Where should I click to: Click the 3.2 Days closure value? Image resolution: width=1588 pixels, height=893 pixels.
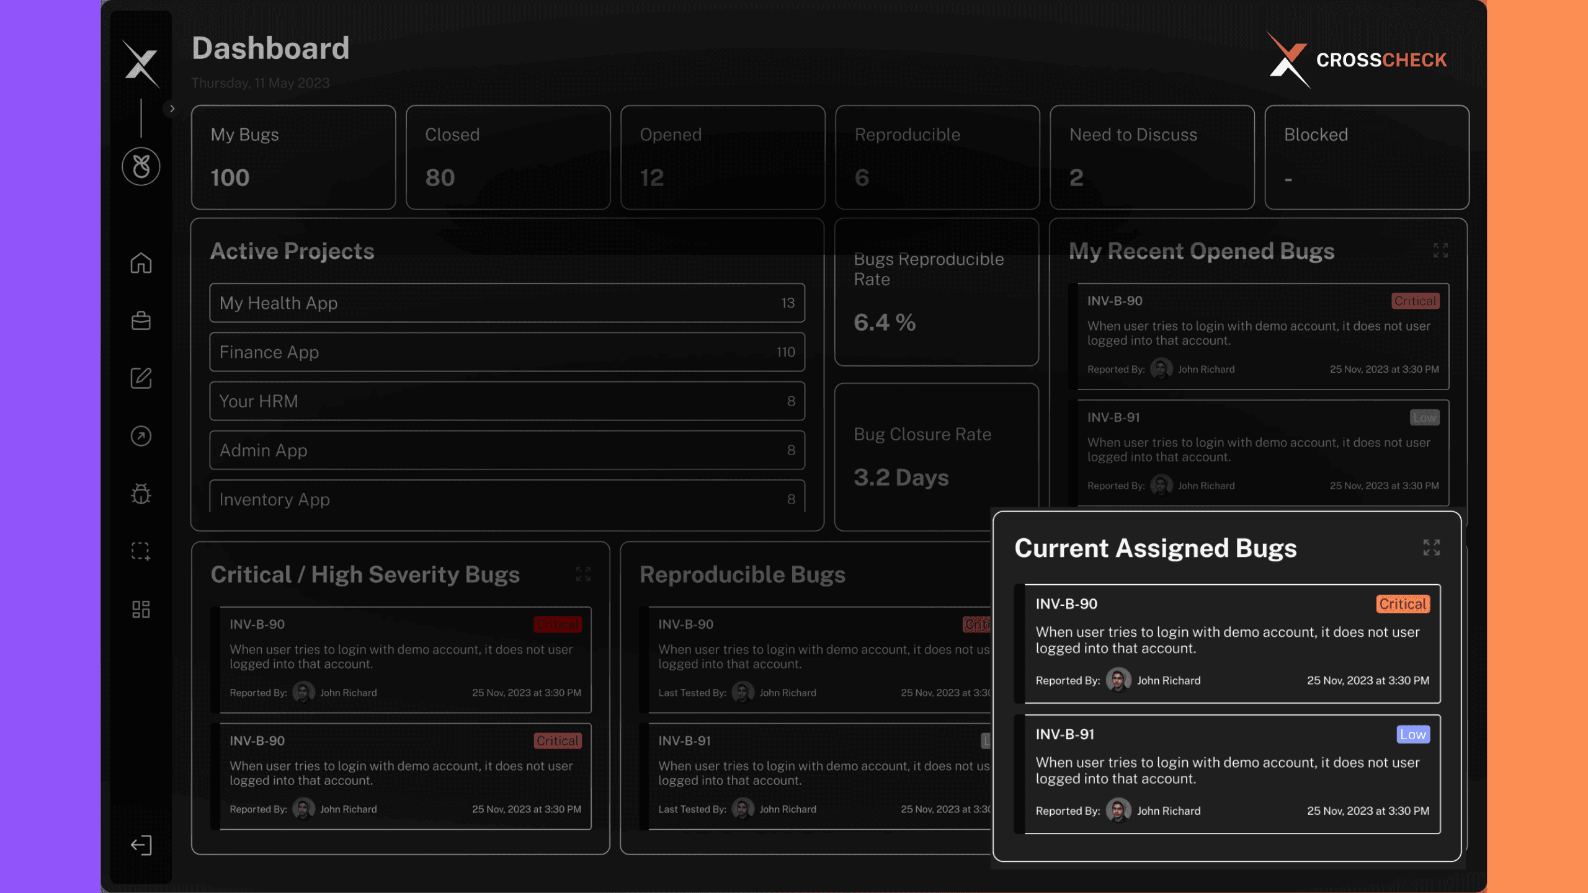click(901, 478)
